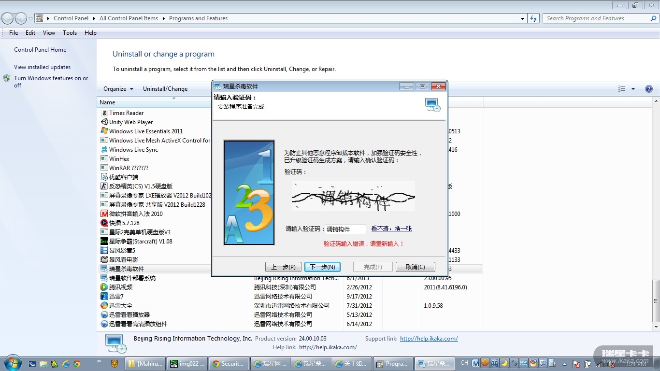Open the Help menu
This screenshot has width=660, height=371.
tap(90, 33)
